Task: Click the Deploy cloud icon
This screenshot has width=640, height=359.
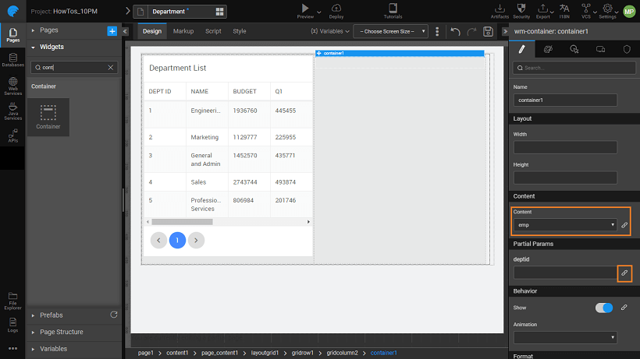Action: pos(336,10)
